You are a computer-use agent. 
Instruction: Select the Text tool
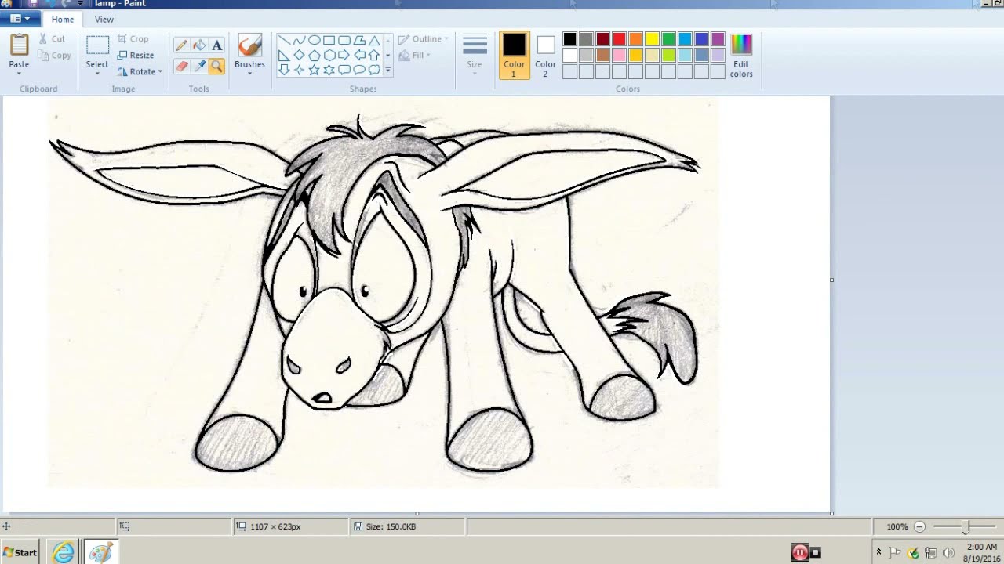[217, 45]
